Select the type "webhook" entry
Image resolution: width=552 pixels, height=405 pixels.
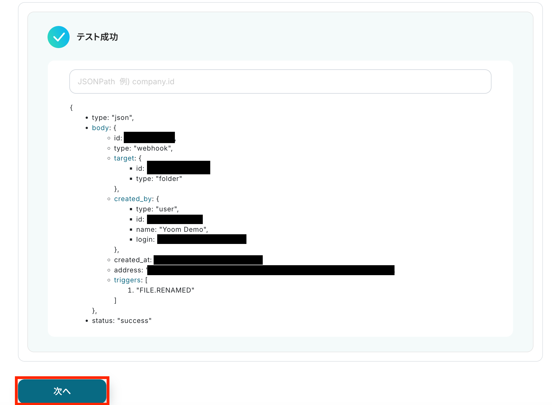143,148
